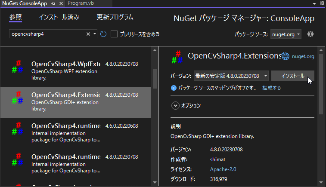This screenshot has height=187, width=326.
Task: Open the Apache-2.0 license link
Action: (223, 169)
